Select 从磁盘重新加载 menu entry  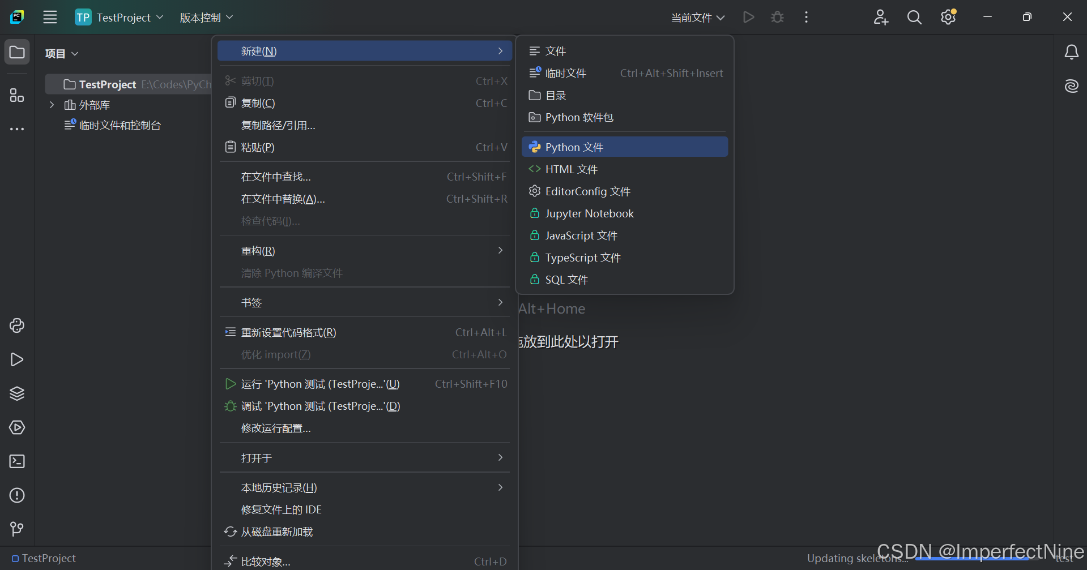pos(365,532)
